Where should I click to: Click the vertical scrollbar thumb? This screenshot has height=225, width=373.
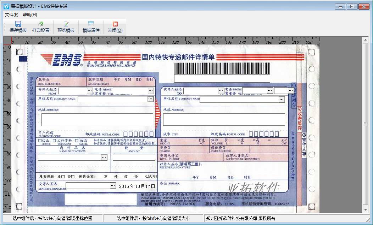pyautogui.click(x=366, y=124)
